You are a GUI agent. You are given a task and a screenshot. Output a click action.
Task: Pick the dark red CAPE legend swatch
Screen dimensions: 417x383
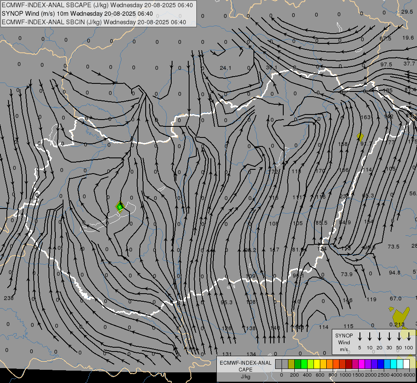tap(349, 364)
